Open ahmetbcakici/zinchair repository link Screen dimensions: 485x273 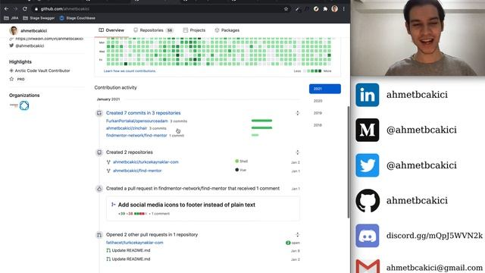coord(127,128)
